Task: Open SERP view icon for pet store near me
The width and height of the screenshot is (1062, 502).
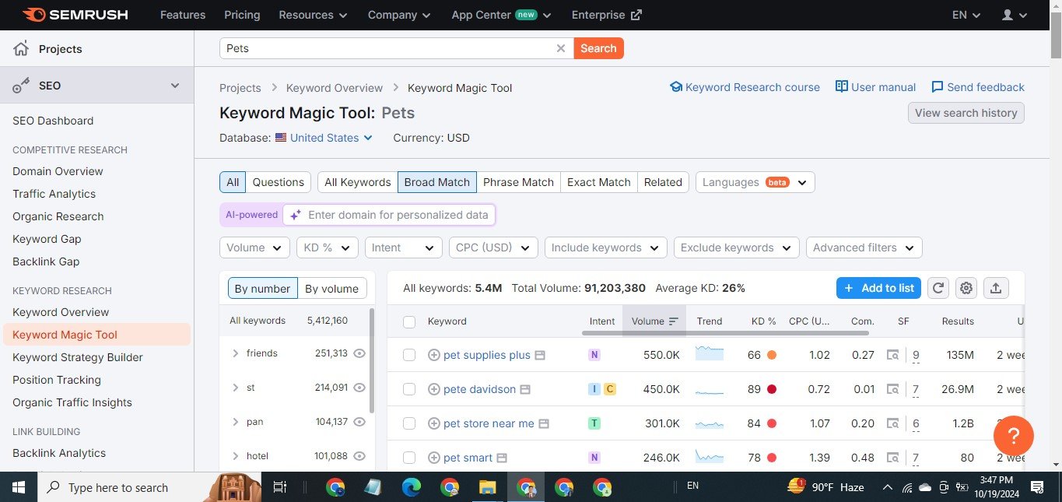Action: (544, 423)
